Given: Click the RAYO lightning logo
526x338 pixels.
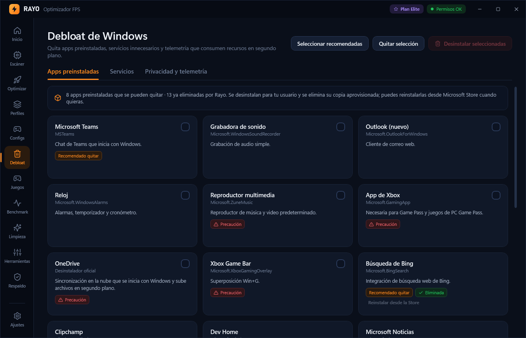Looking at the screenshot, I should (x=14, y=9).
